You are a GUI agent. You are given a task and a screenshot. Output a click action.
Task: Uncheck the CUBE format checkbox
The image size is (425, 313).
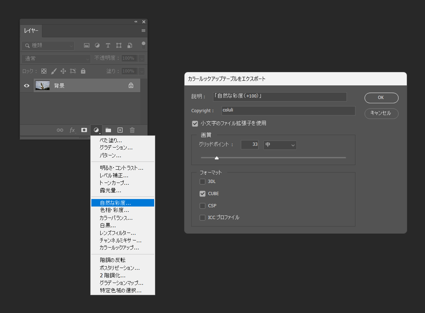pos(202,193)
